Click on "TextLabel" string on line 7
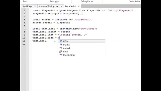The width and height of the screenshot is (161, 91). tap(87, 29)
